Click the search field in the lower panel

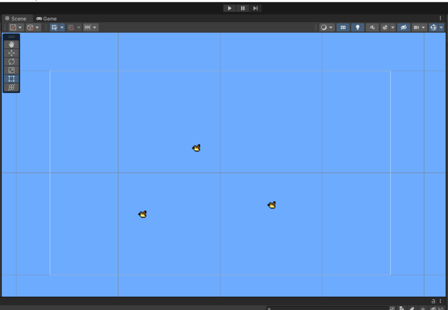coord(327,308)
